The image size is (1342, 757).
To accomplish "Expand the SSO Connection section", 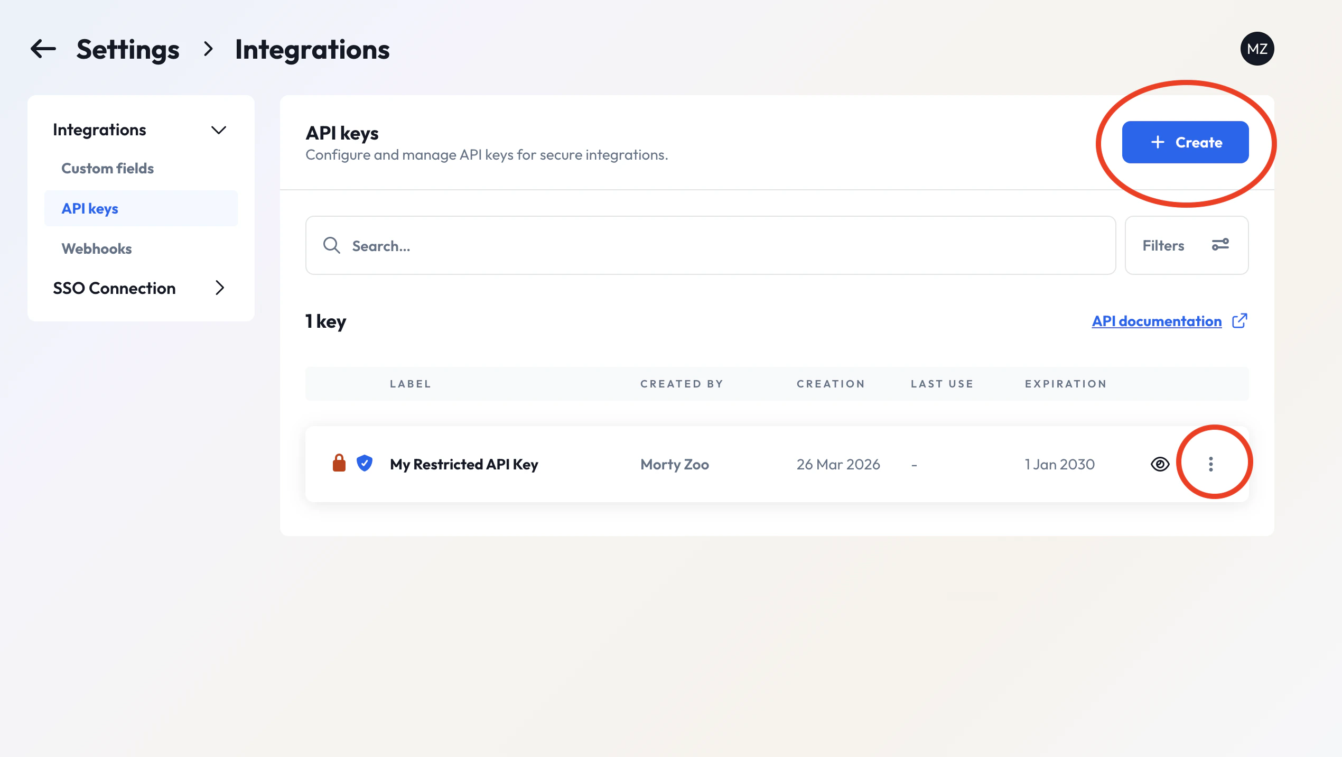I will pos(220,288).
